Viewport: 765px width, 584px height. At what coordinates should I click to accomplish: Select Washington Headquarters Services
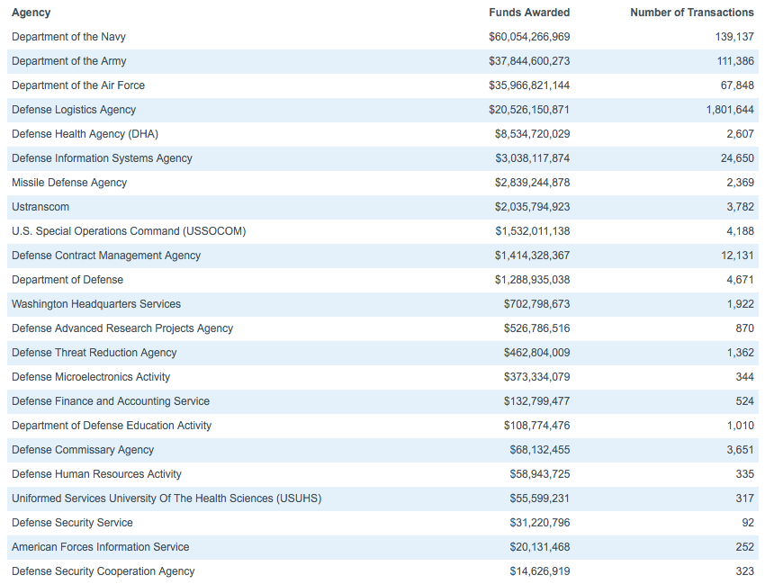point(96,304)
